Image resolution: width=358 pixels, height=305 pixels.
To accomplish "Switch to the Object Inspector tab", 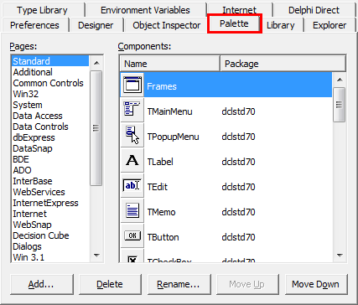I will click(x=166, y=25).
